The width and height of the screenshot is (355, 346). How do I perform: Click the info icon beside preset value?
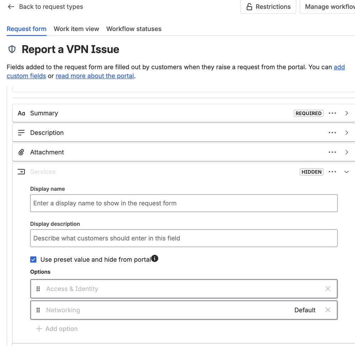pyautogui.click(x=155, y=258)
